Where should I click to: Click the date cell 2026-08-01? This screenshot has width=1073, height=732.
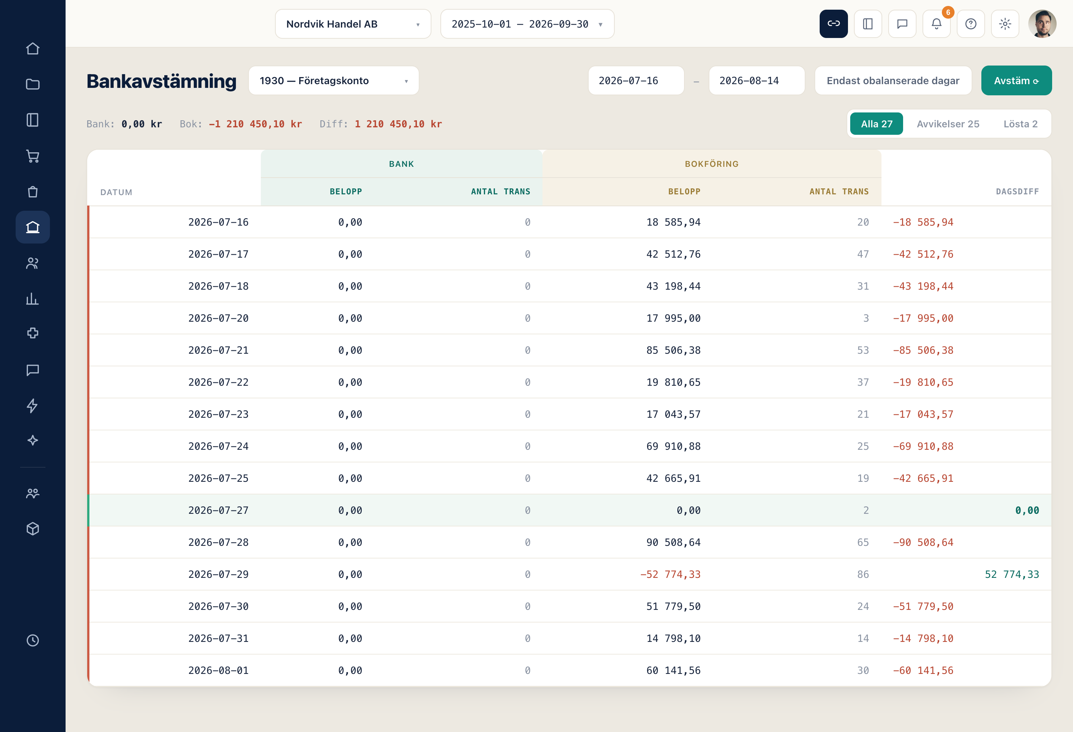pyautogui.click(x=218, y=670)
